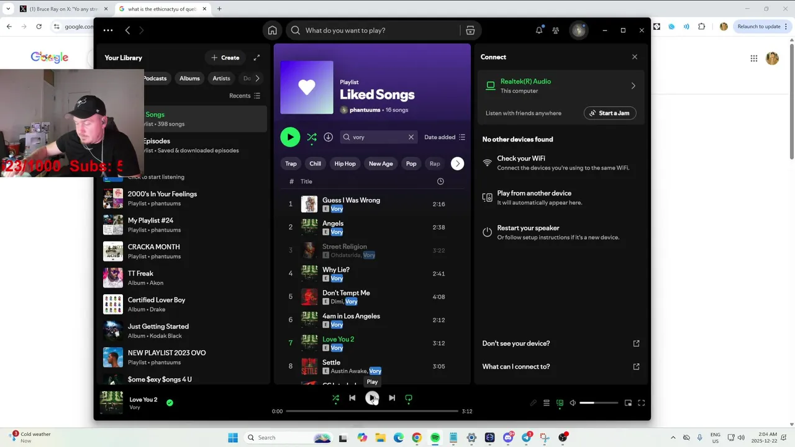Go back with the left navigation arrow
795x447 pixels.
[127, 30]
